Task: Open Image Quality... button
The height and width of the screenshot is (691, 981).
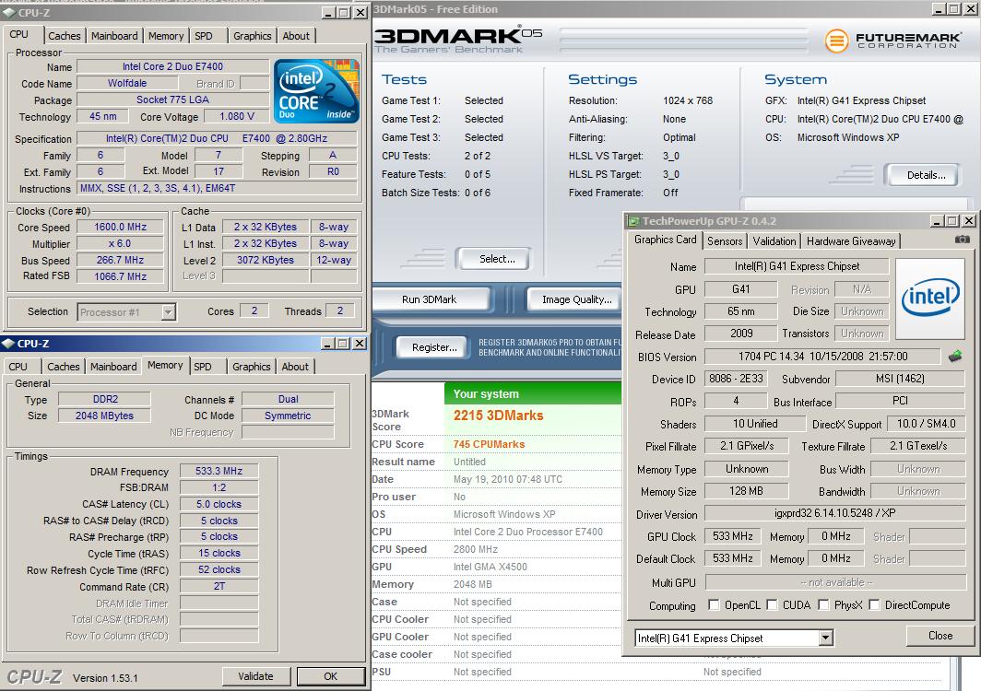Action: pyautogui.click(x=576, y=299)
